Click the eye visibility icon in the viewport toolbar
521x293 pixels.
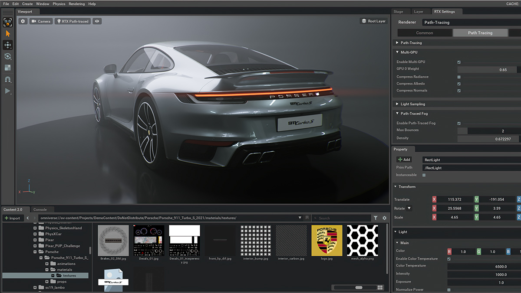click(96, 21)
